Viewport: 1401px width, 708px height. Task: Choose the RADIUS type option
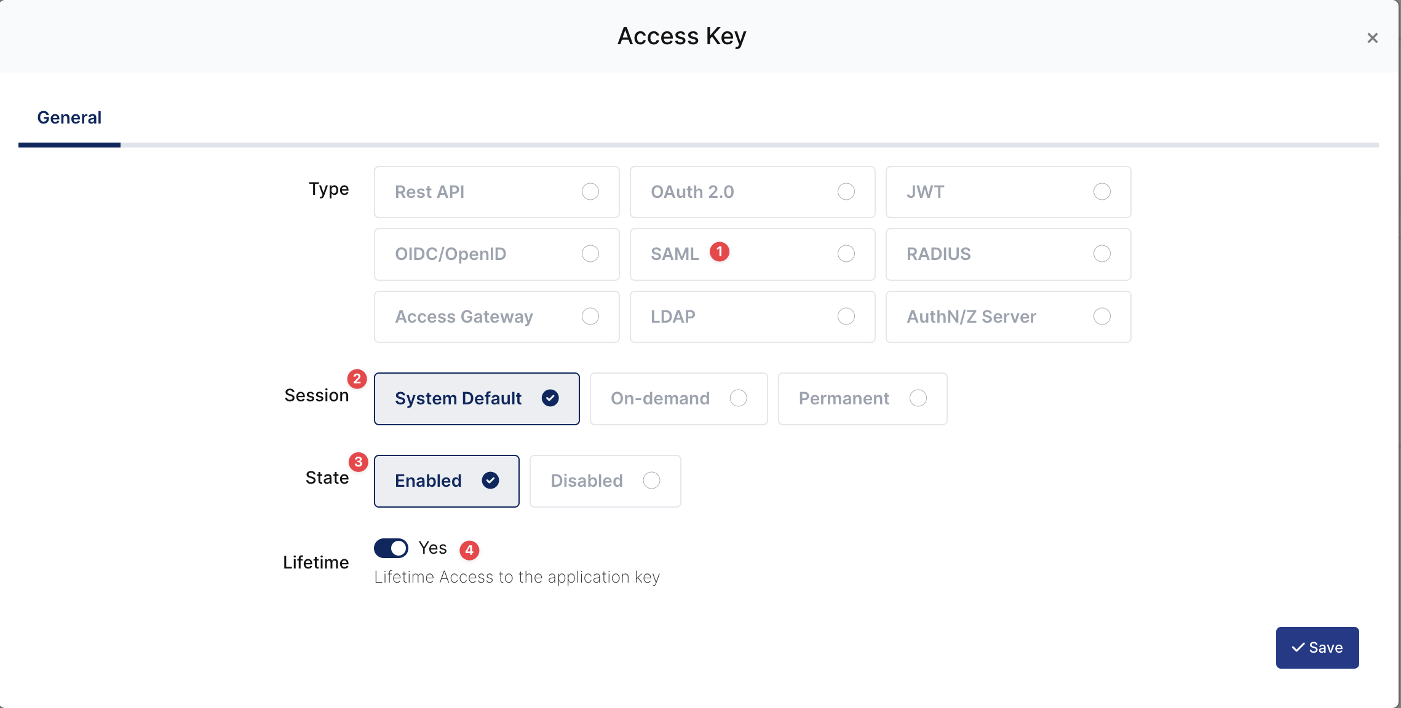[1007, 254]
